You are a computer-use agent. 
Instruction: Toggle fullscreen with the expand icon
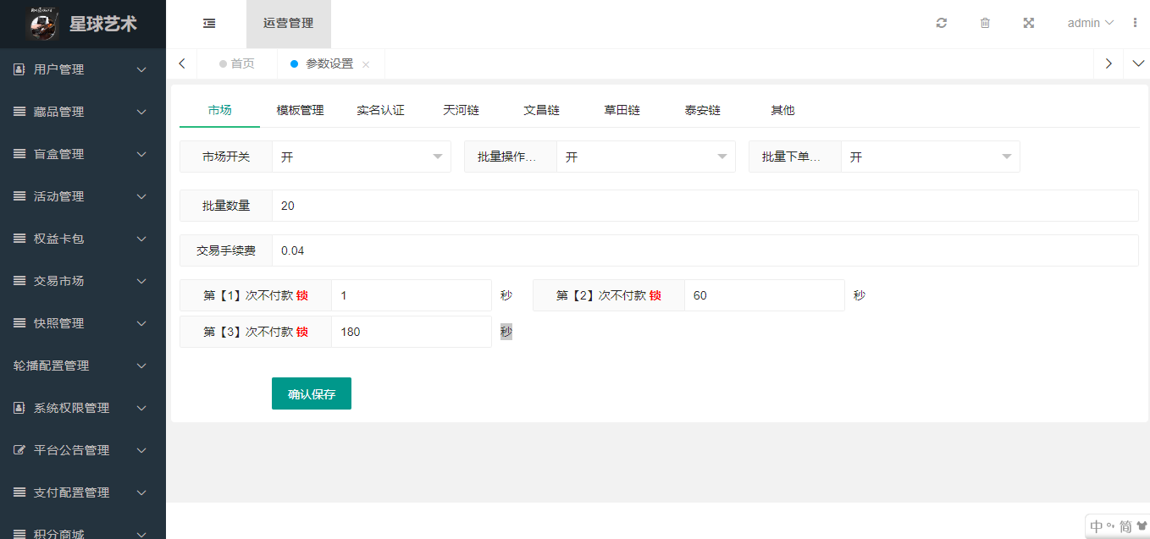click(1029, 24)
